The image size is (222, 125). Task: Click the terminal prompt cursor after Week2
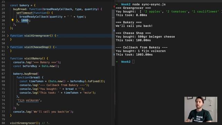[133, 62]
